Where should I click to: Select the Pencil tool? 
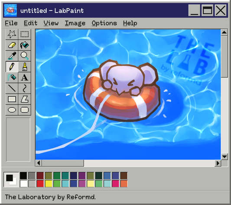12,67
